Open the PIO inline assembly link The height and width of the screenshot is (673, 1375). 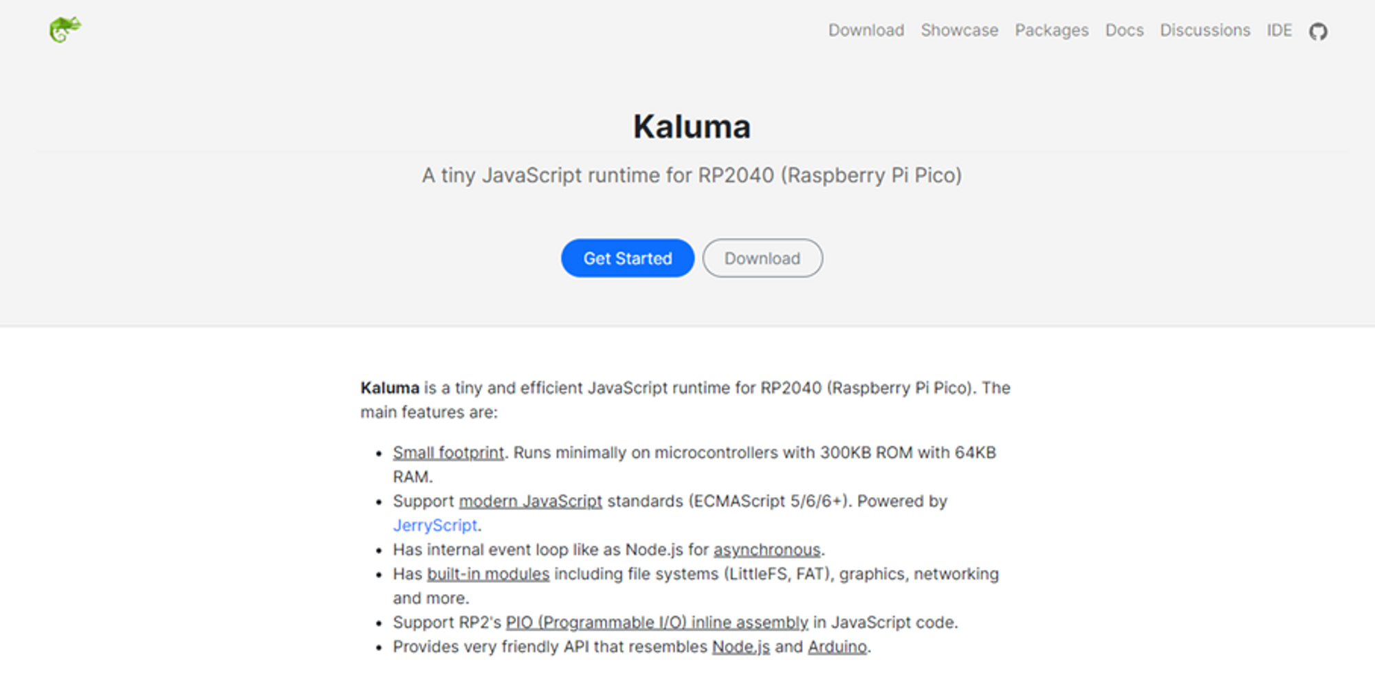click(657, 622)
